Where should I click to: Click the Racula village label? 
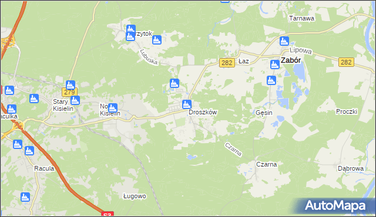pyautogui.click(x=44, y=168)
